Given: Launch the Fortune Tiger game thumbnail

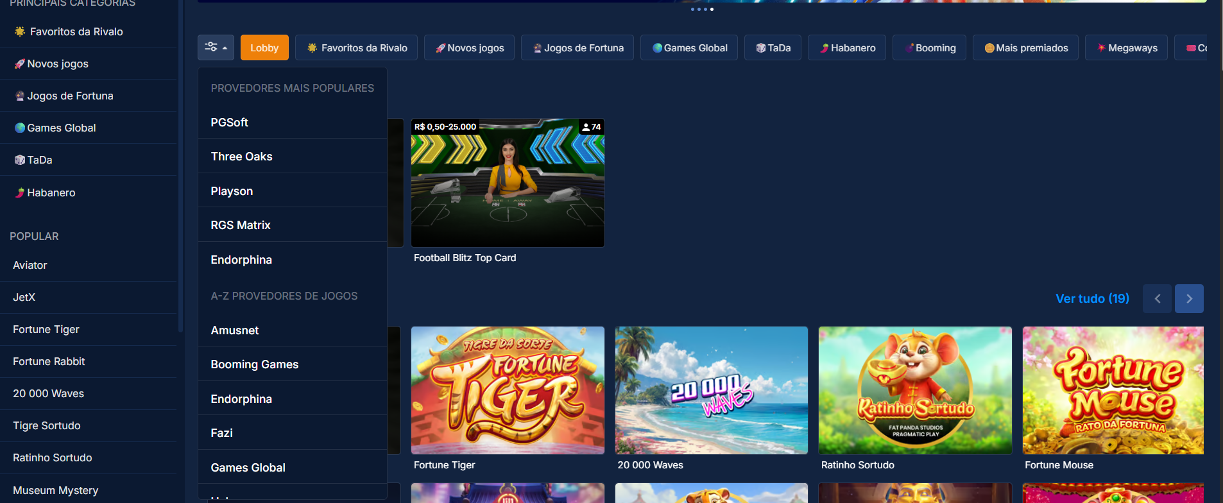Looking at the screenshot, I should click(x=508, y=390).
